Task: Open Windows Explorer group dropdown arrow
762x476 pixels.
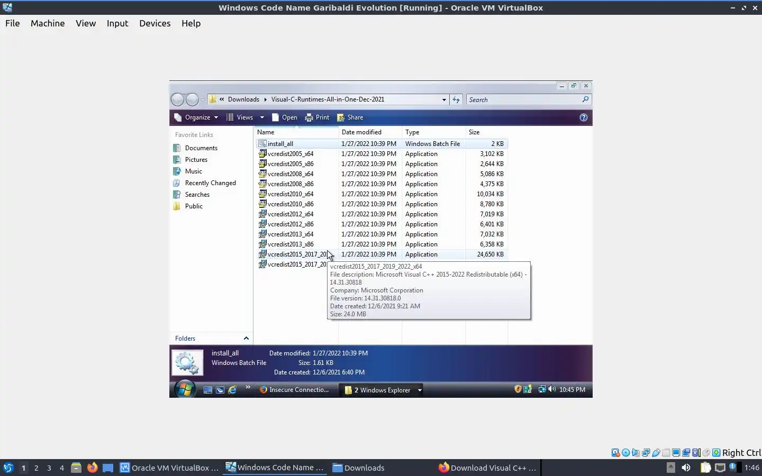Action: pos(420,390)
